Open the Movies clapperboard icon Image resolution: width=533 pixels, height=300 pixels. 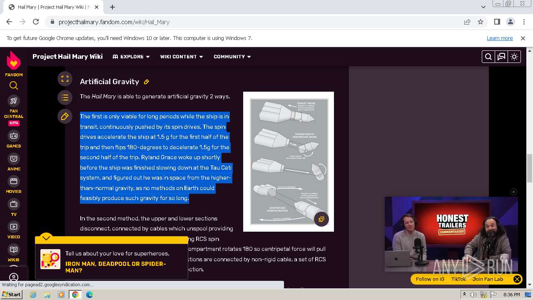pos(14,181)
